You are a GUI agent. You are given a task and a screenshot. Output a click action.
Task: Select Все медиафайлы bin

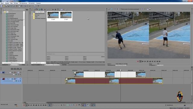click(x=40, y=12)
